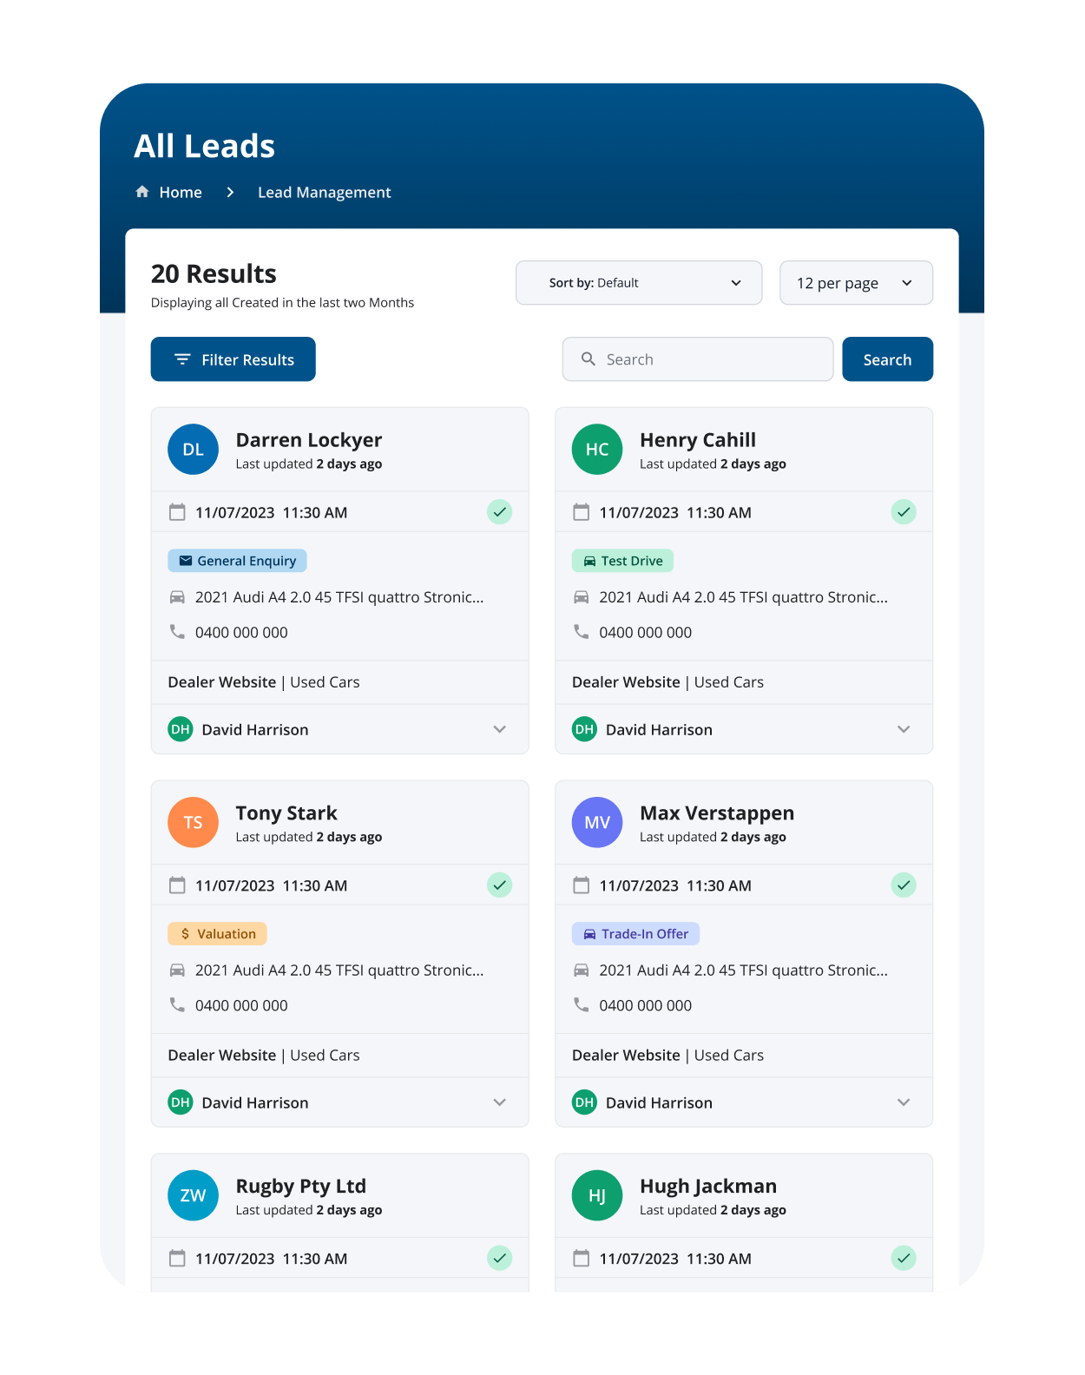Toggle the green check on Tony Stark card
Image resolution: width=1085 pixels, height=1375 pixels.
(499, 885)
